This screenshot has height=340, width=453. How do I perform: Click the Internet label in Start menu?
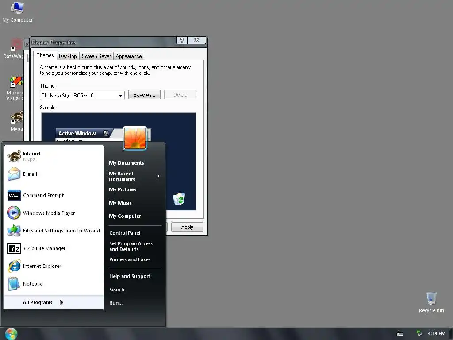point(32,154)
